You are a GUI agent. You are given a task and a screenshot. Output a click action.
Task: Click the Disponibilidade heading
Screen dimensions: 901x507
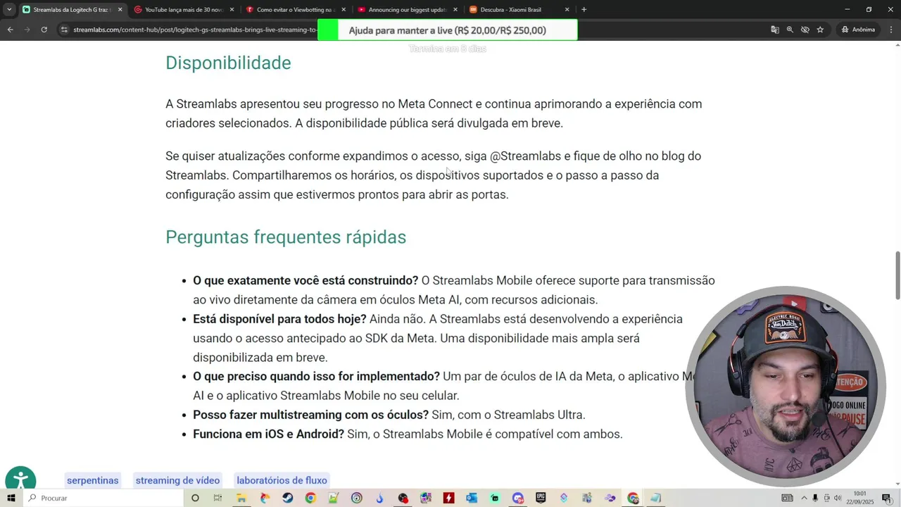point(228,63)
